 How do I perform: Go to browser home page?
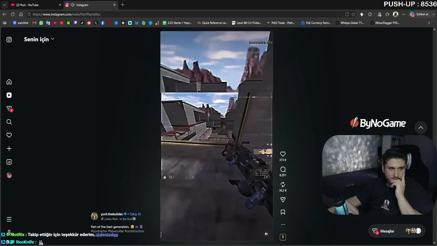(x=21, y=14)
